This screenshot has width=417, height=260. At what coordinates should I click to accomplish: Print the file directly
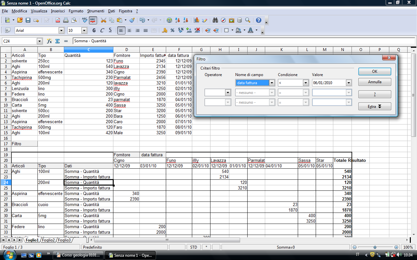click(x=66, y=20)
